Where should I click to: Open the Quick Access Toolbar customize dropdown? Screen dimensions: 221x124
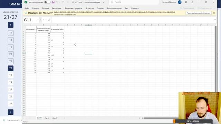tap(68, 2)
